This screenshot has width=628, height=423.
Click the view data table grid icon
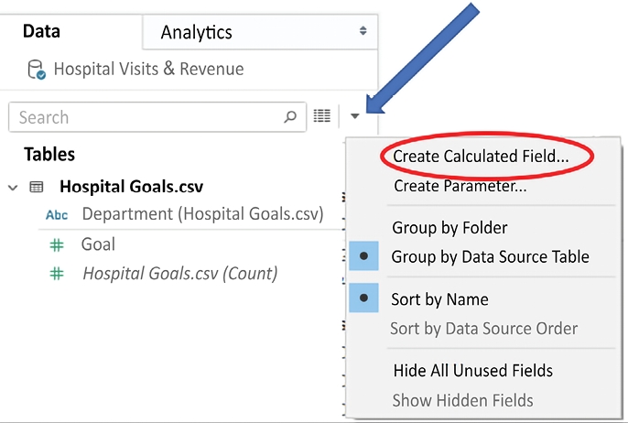[321, 115]
